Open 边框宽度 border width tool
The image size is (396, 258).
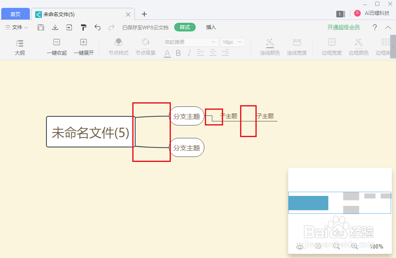coord(331,46)
